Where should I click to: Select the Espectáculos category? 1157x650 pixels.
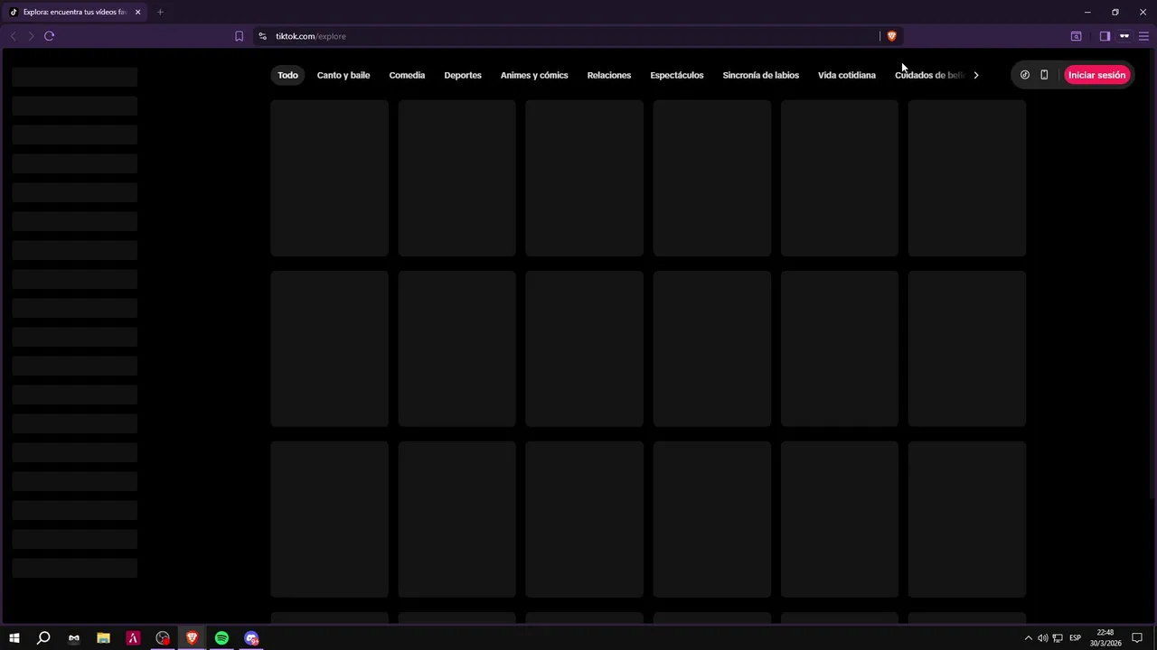(x=677, y=75)
